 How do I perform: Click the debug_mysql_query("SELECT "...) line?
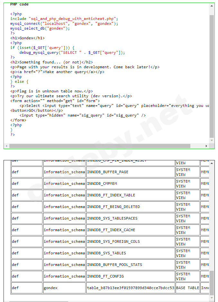click(x=72, y=52)
